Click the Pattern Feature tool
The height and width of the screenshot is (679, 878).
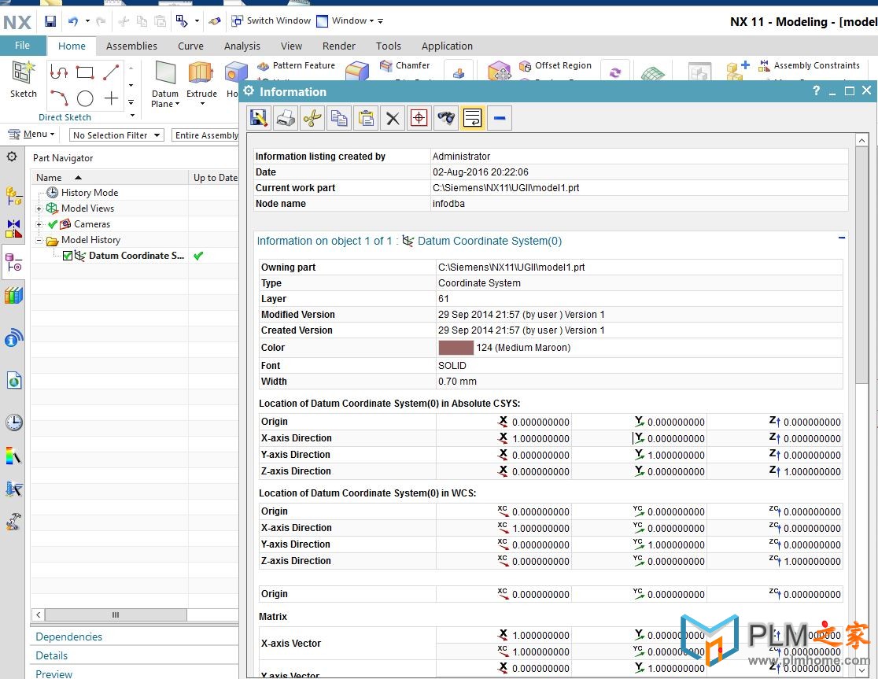click(296, 65)
